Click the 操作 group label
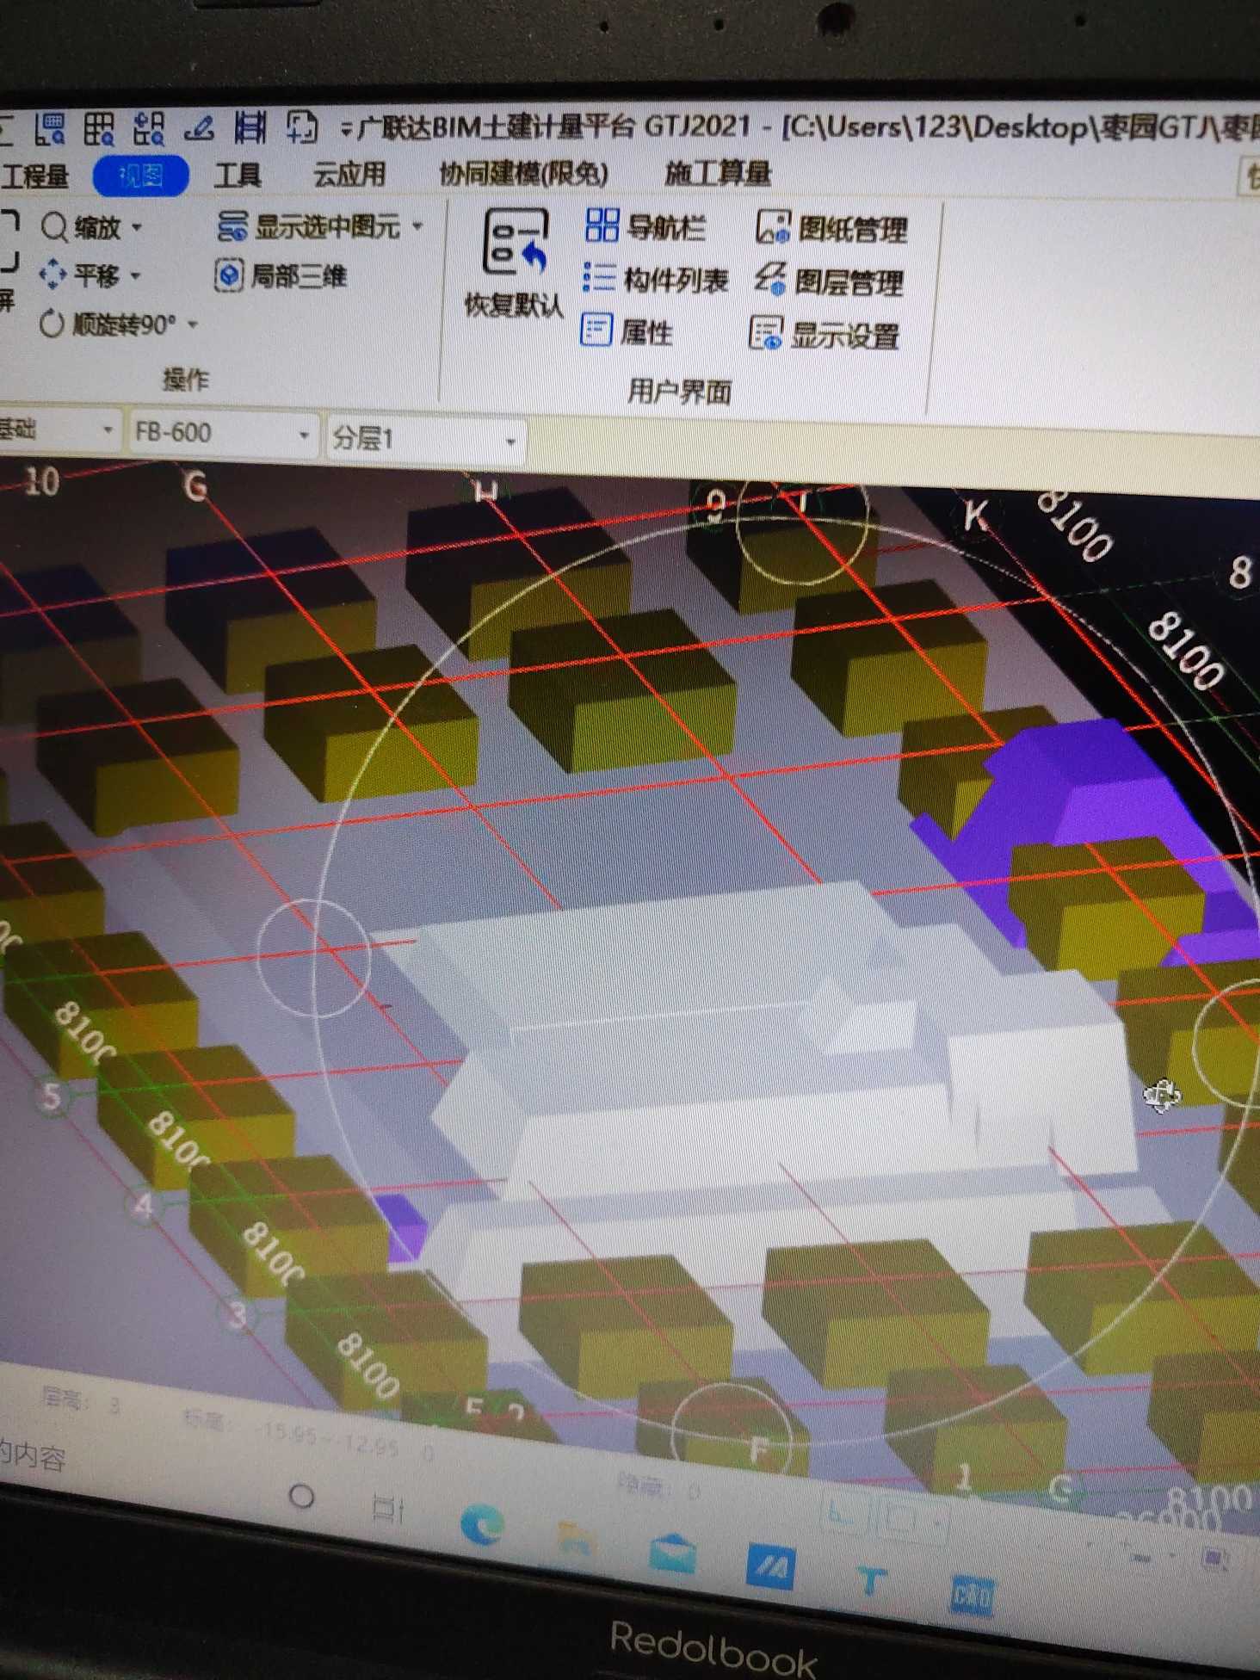 pyautogui.click(x=186, y=379)
